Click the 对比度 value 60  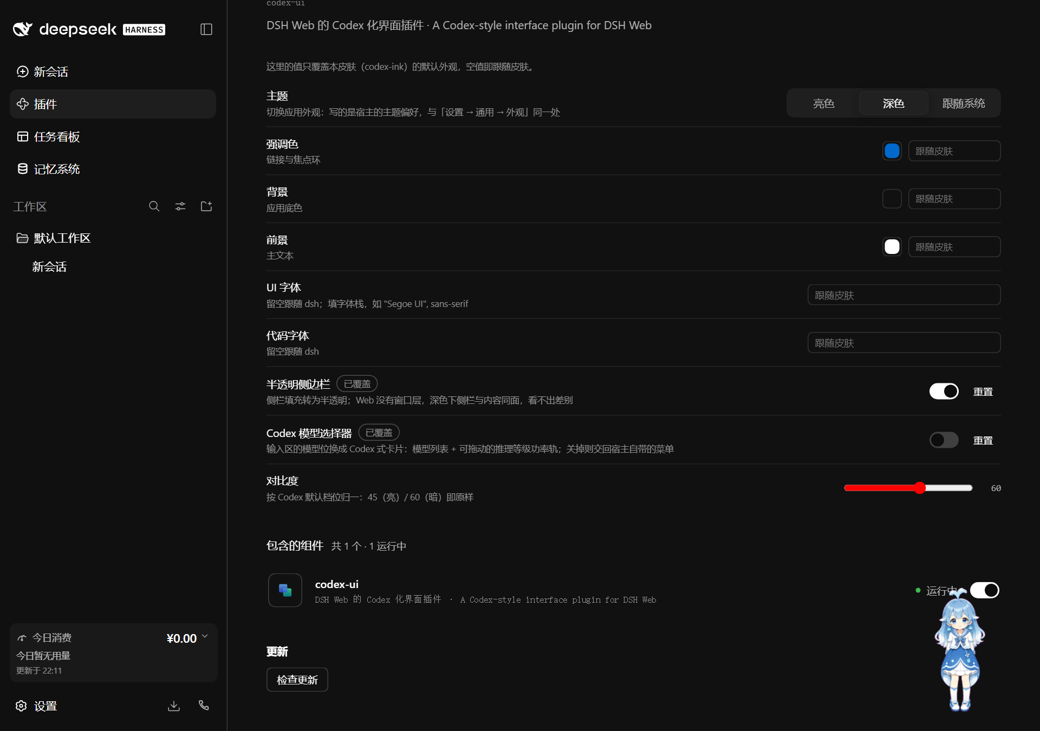(996, 488)
